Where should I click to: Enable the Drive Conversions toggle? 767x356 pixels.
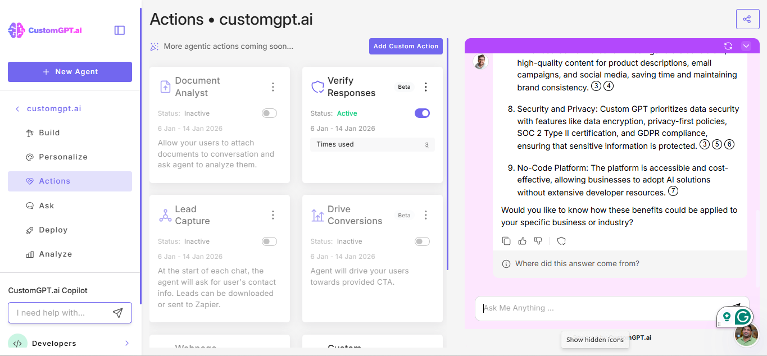pyautogui.click(x=422, y=241)
